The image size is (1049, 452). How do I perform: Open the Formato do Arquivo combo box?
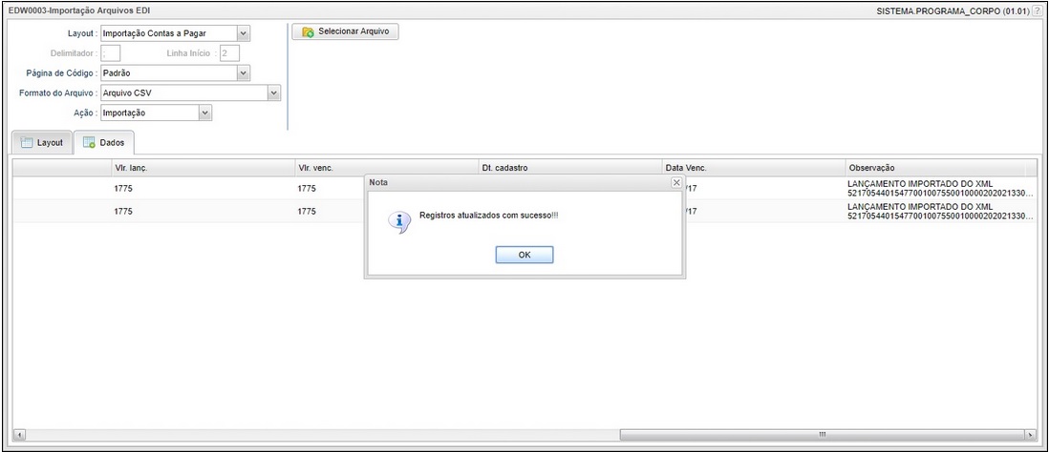[x=274, y=92]
